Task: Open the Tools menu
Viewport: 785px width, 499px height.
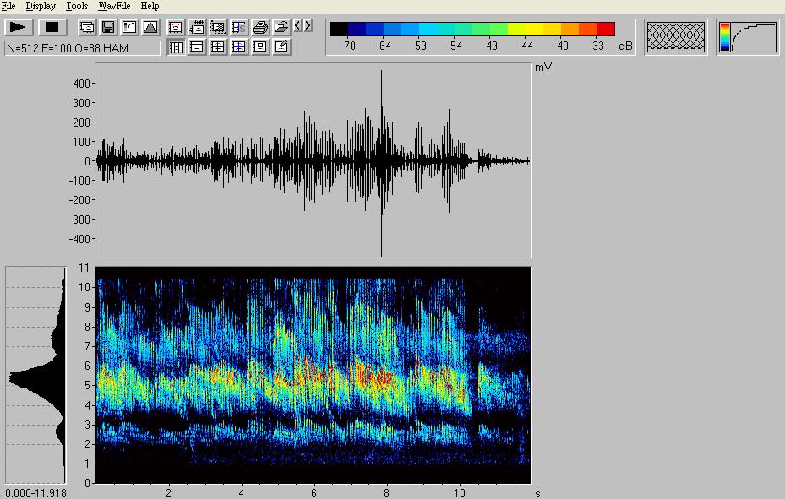Action: point(77,6)
